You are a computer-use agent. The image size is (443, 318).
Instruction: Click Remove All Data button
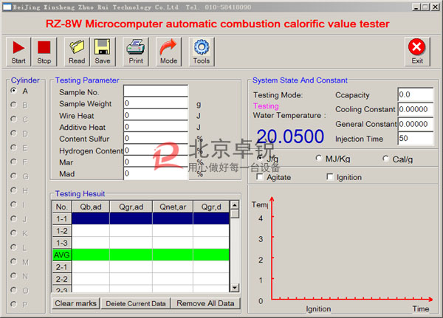[205, 303]
